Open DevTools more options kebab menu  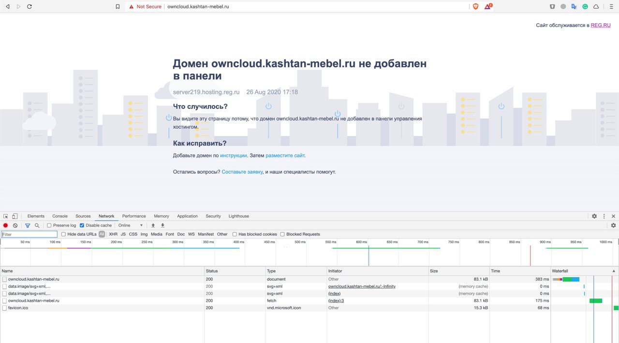604,216
